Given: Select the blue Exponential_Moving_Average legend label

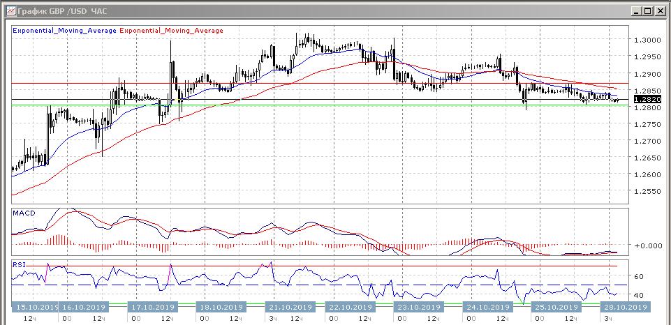Looking at the screenshot, I should point(66,31).
